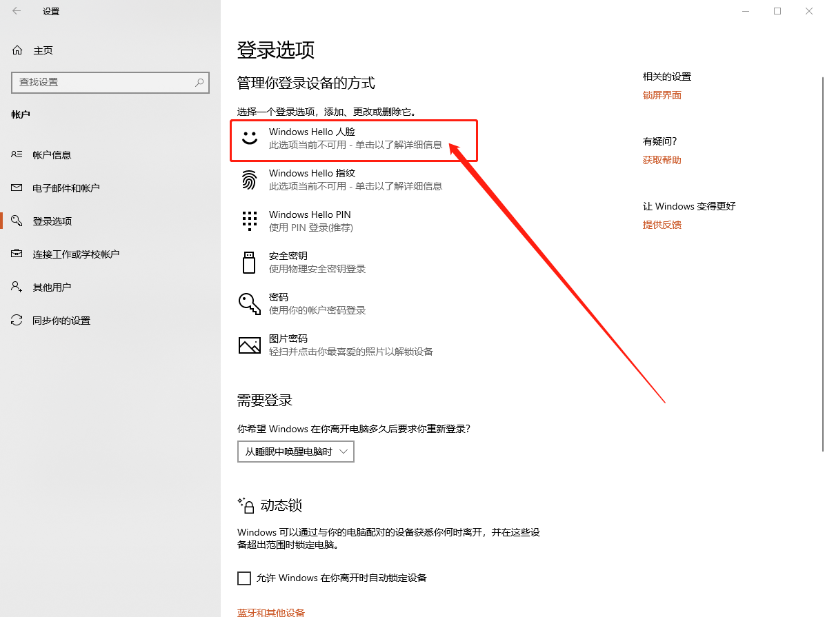The image size is (825, 617).
Task: Click the search magnifier icon in 查找设置 box
Action: point(199,82)
